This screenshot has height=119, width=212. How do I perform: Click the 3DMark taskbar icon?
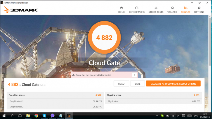69,116
